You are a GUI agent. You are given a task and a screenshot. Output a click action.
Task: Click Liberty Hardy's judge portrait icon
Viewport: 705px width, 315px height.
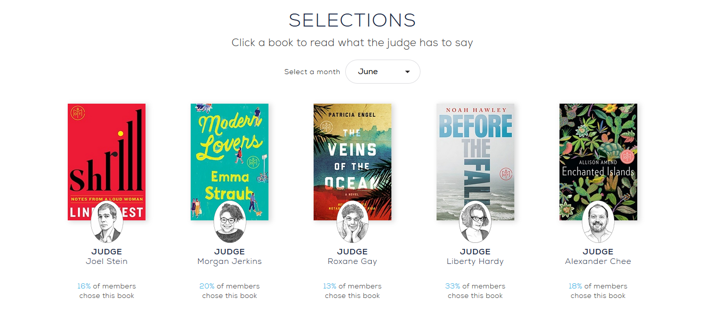coord(475,222)
